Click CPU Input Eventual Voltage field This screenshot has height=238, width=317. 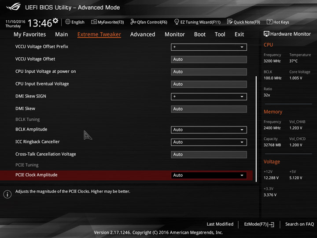coord(209,84)
